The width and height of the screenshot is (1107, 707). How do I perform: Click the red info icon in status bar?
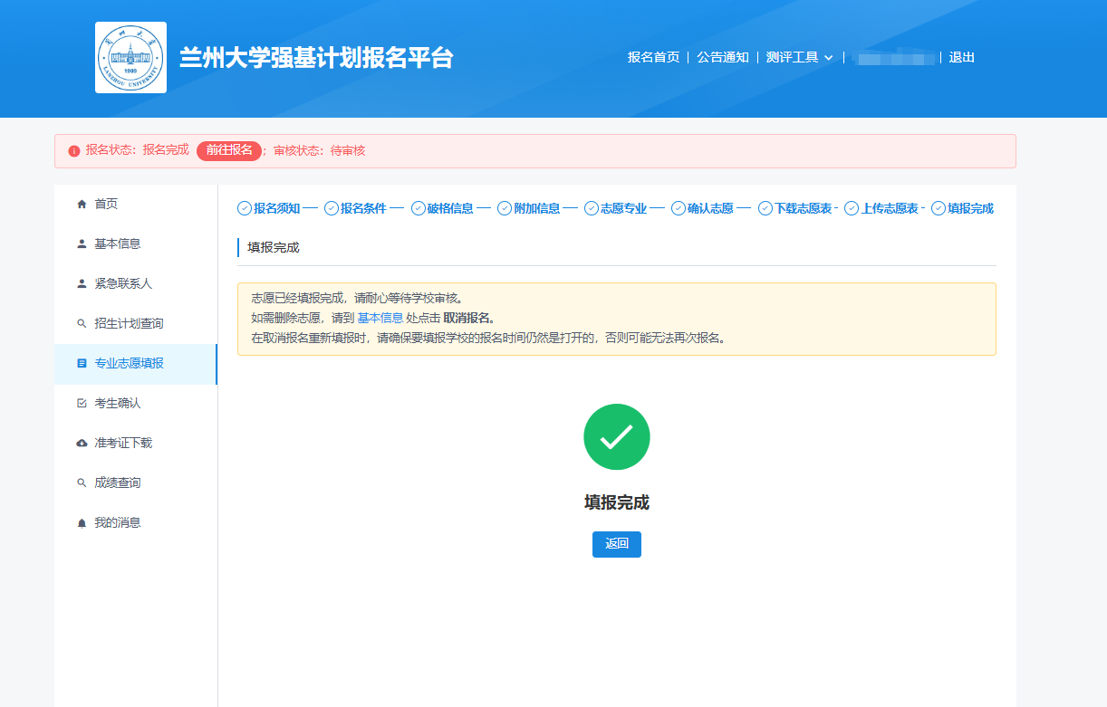coord(74,151)
